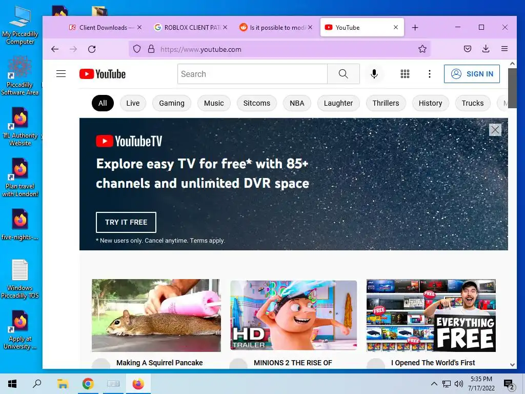This screenshot has width=525, height=394.
Task: Click the SIGN IN button
Action: (472, 74)
